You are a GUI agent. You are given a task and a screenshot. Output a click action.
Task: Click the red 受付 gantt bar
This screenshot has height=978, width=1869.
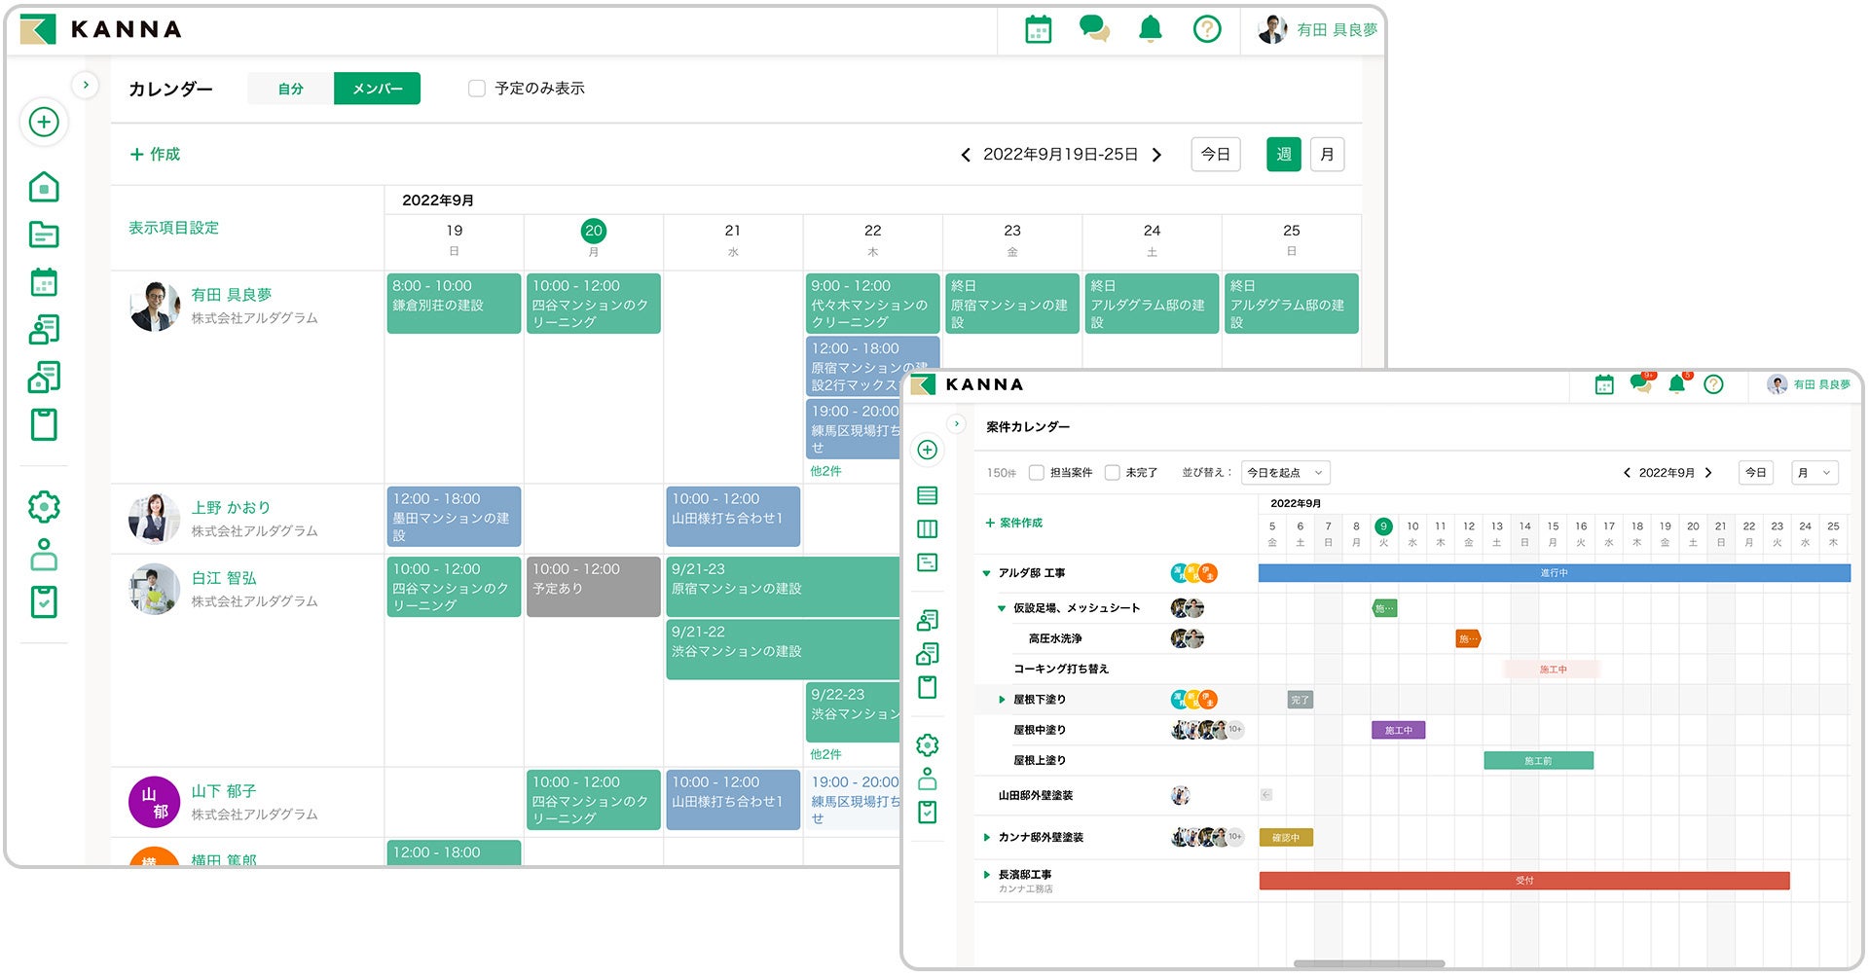(x=1523, y=881)
